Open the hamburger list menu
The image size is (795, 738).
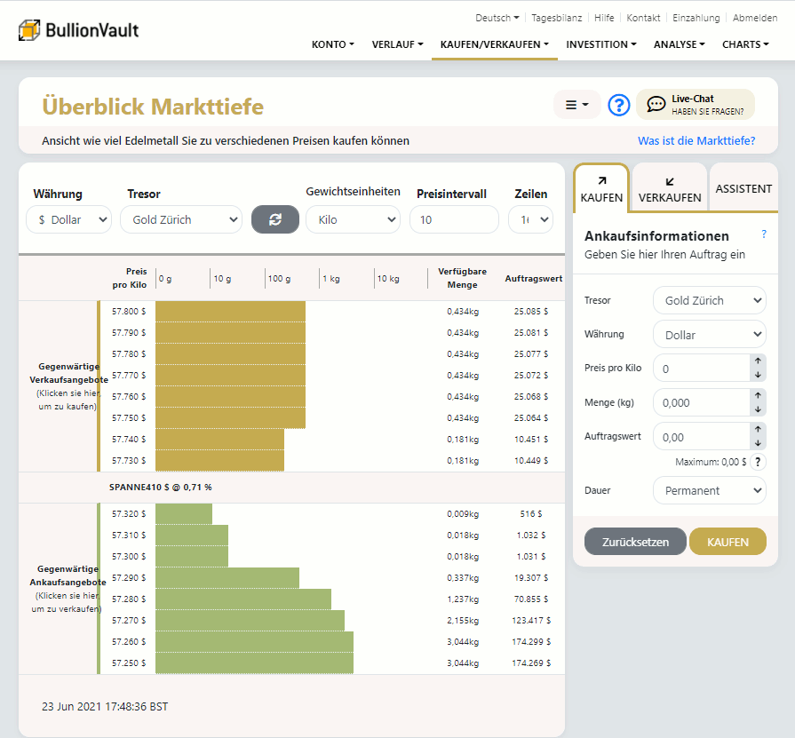click(x=576, y=105)
